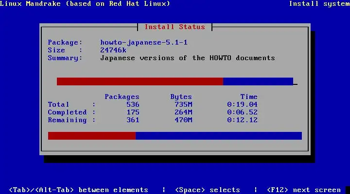Click remaining packages value '361'
This screenshot has height=194, width=350.
tap(133, 120)
